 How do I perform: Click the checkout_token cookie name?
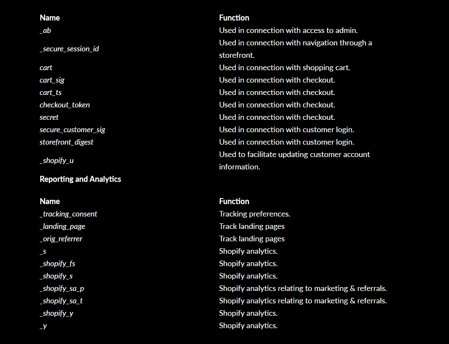coord(65,105)
